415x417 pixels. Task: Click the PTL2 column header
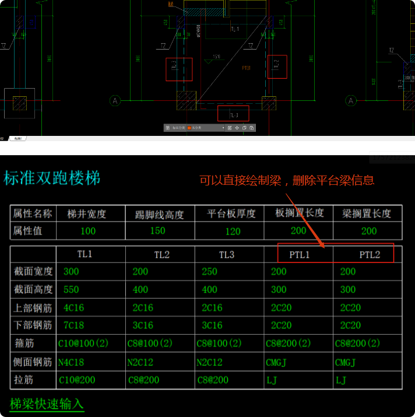click(370, 255)
